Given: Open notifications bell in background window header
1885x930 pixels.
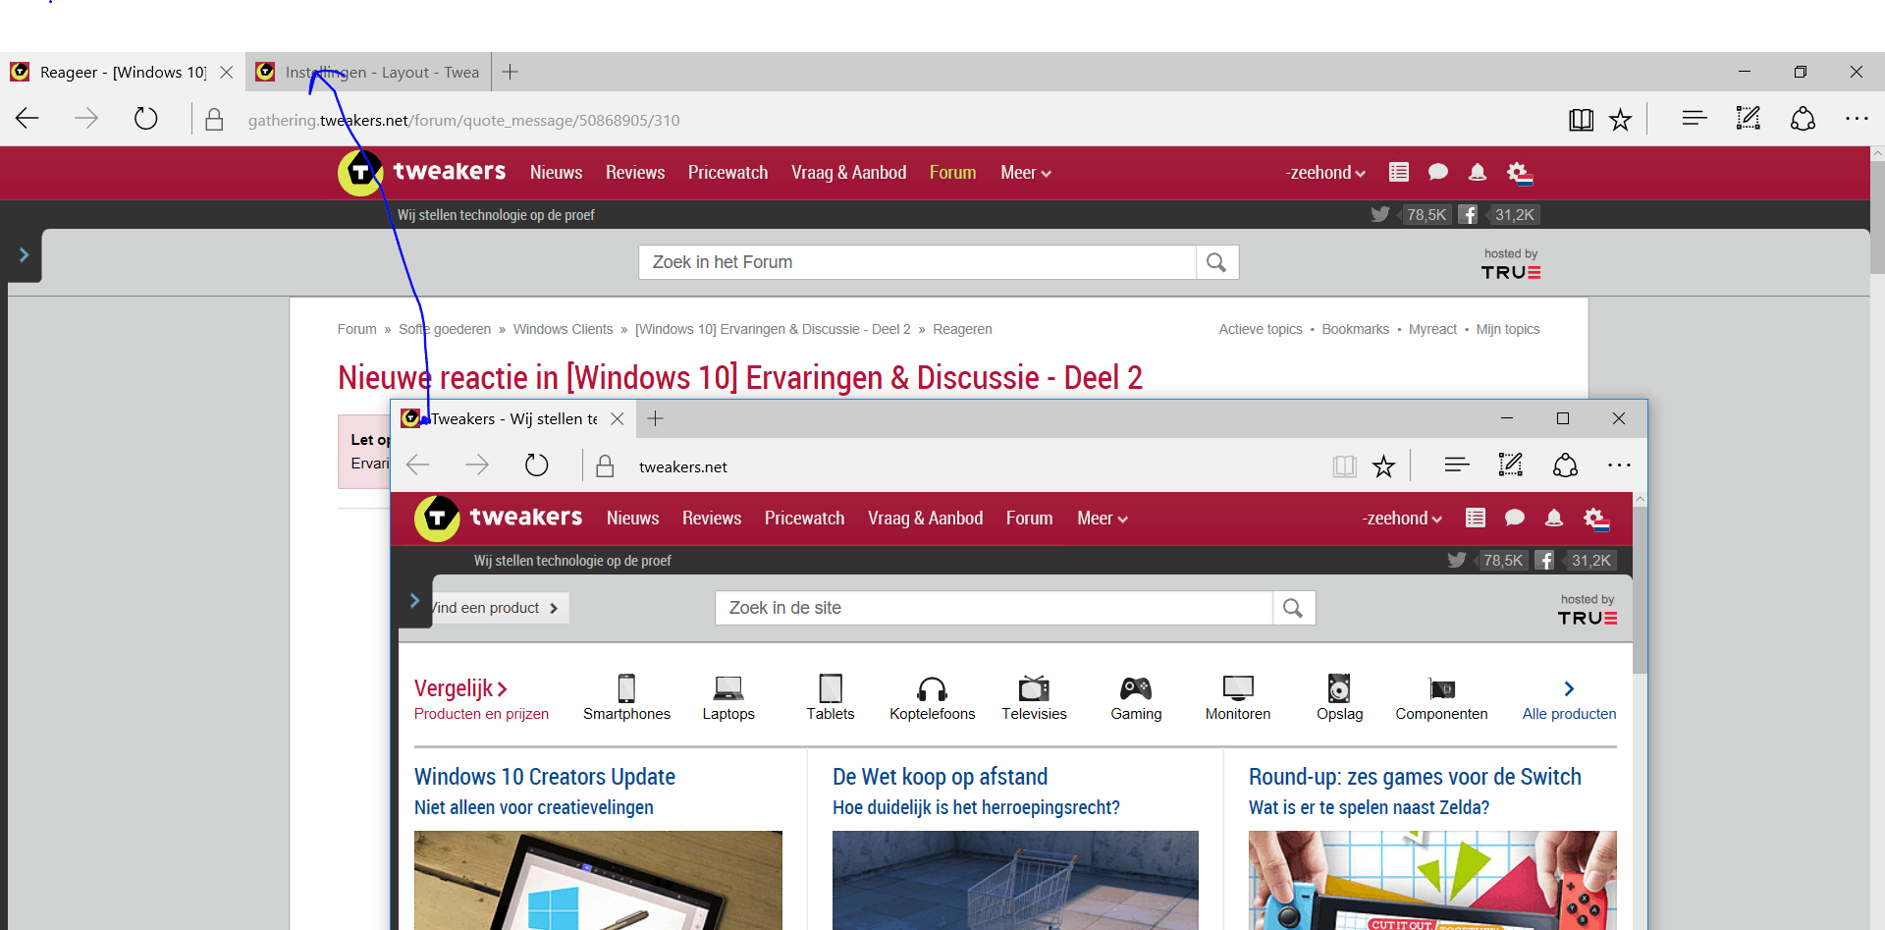Looking at the screenshot, I should [1478, 173].
